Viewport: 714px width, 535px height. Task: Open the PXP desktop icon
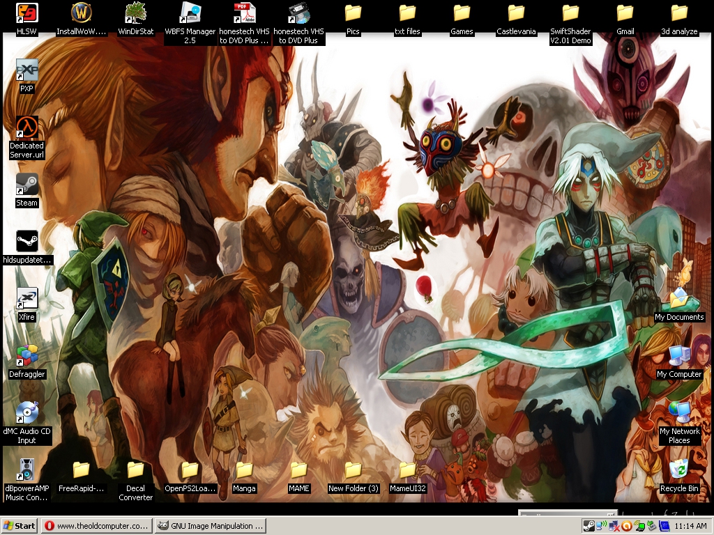[x=27, y=70]
